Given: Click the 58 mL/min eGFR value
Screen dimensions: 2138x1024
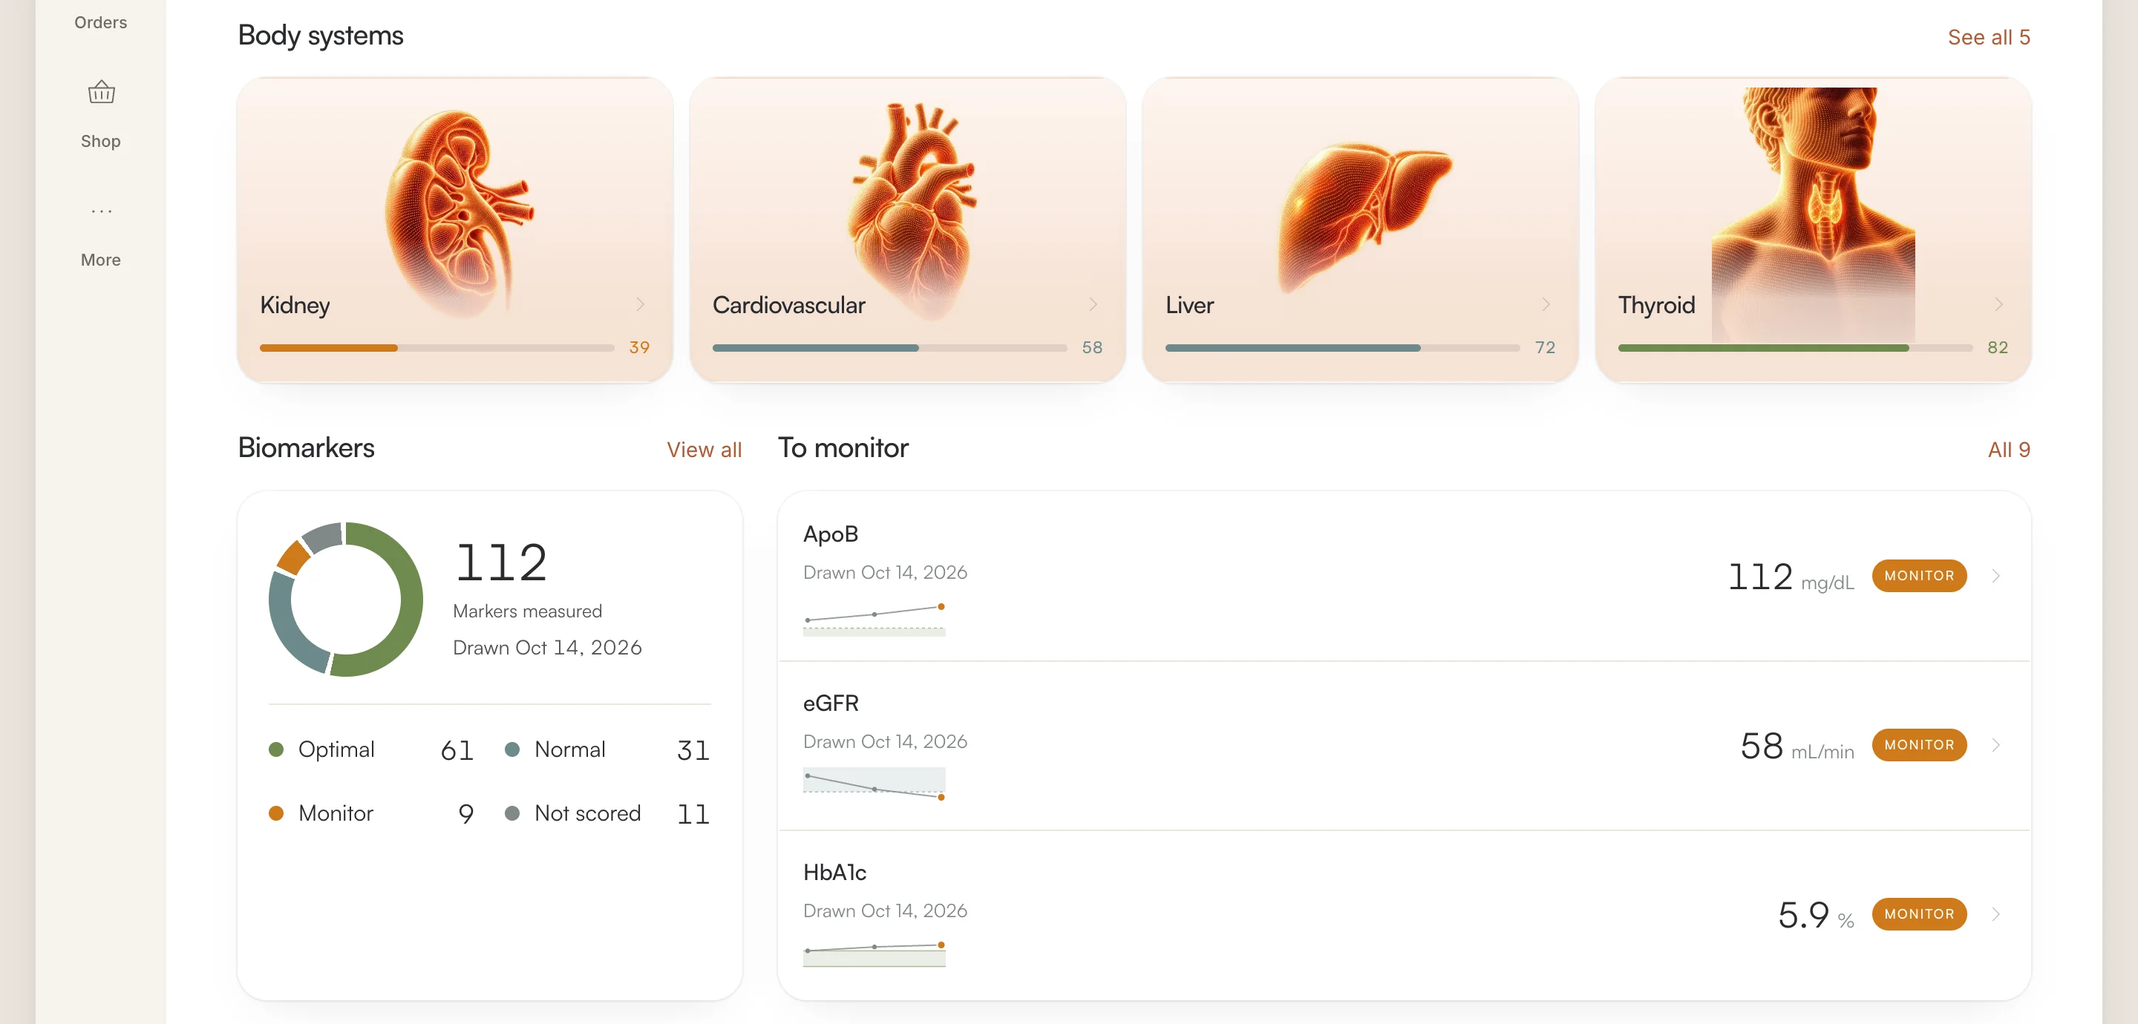Looking at the screenshot, I should [1797, 746].
